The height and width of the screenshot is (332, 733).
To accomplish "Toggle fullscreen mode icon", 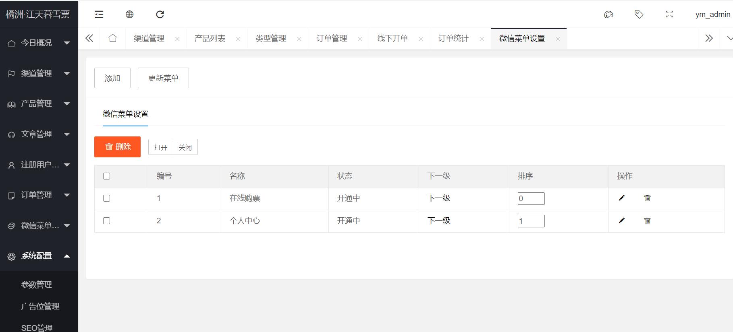I will pyautogui.click(x=669, y=14).
